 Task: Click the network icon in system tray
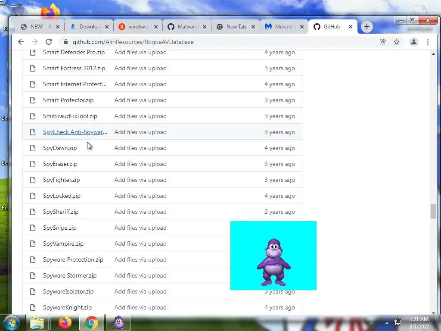(398, 322)
